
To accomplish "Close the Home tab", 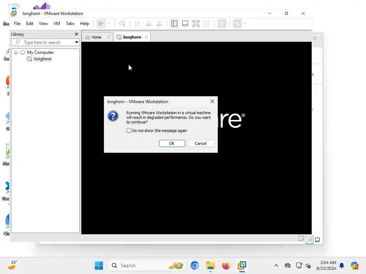I will click(x=109, y=37).
